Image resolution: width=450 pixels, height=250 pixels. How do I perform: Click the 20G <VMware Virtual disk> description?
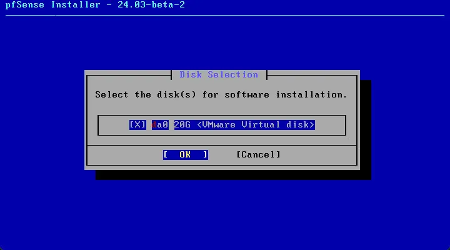(244, 125)
